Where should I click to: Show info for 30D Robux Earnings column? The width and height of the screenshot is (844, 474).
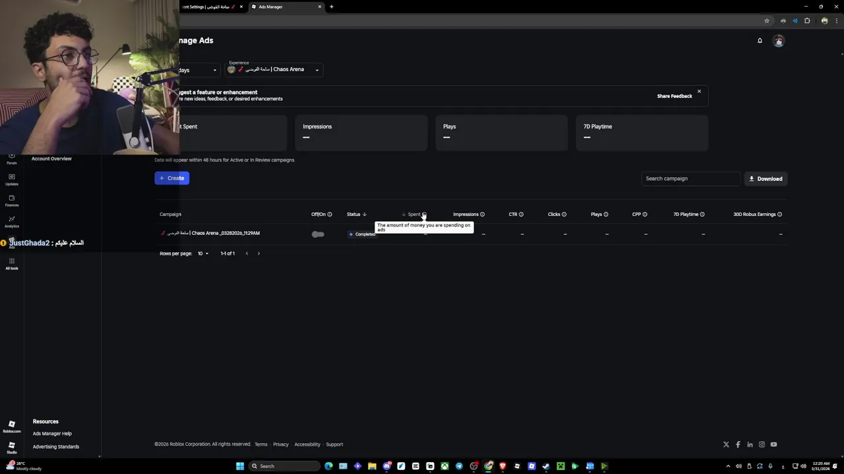(x=779, y=214)
